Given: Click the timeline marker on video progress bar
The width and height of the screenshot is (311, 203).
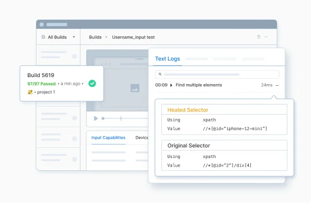Looking at the screenshot, I should (x=121, y=118).
